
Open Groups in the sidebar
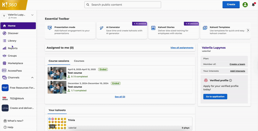[12, 56]
